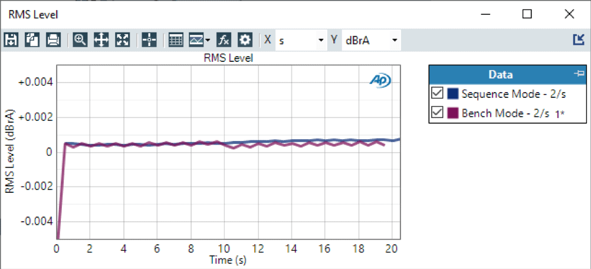Open the X axis unit dropdown
This screenshot has width=591, height=269.
[x=321, y=40]
